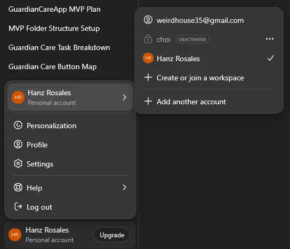Click the DEACTIVATED badge
Image resolution: width=290 pixels, height=249 pixels.
[x=192, y=39]
